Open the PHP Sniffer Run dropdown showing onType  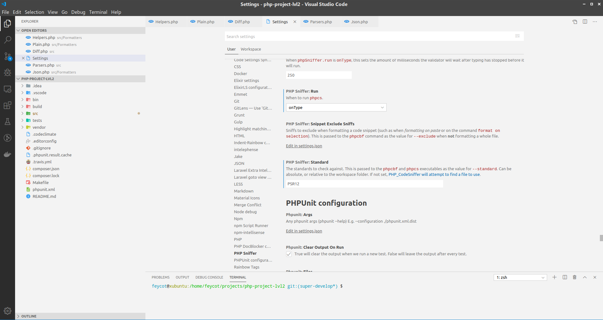(336, 107)
